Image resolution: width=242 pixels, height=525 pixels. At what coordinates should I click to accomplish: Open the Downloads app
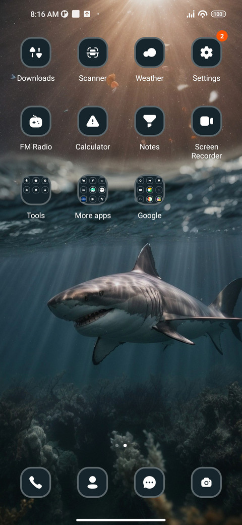coord(36,52)
